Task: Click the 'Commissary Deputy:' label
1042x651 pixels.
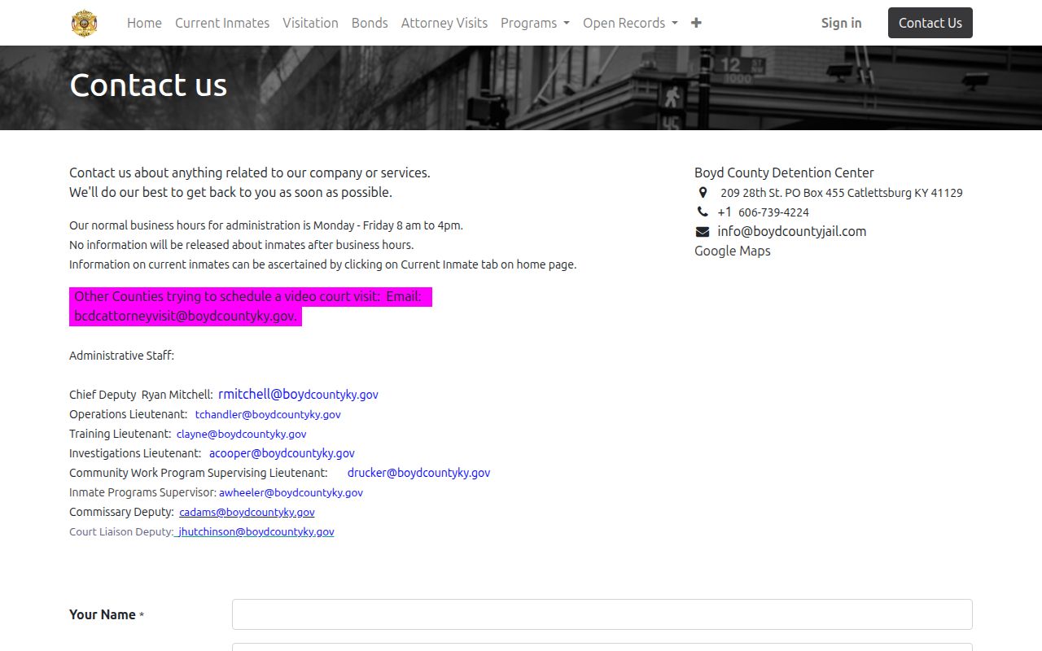Action: tap(121, 512)
